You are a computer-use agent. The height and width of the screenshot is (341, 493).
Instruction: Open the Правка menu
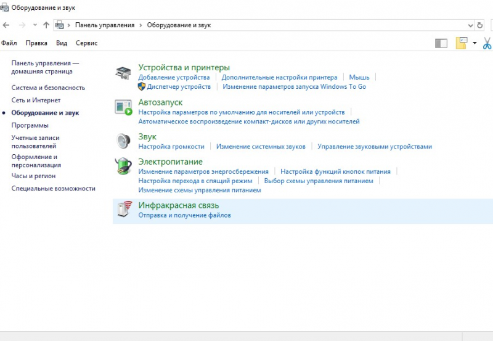(x=36, y=43)
